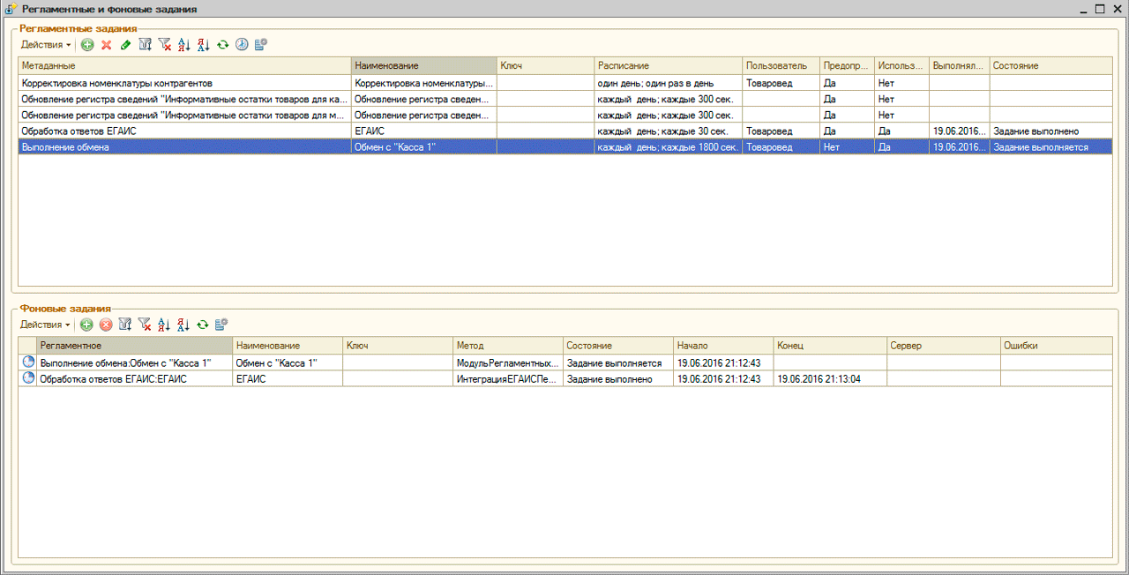This screenshot has height=575, width=1129.
Task: Select background job Обработка ответов ЕГАИС:ЕГАИС
Action: pyautogui.click(x=132, y=378)
